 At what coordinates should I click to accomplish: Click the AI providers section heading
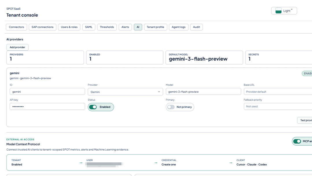pos(15,39)
